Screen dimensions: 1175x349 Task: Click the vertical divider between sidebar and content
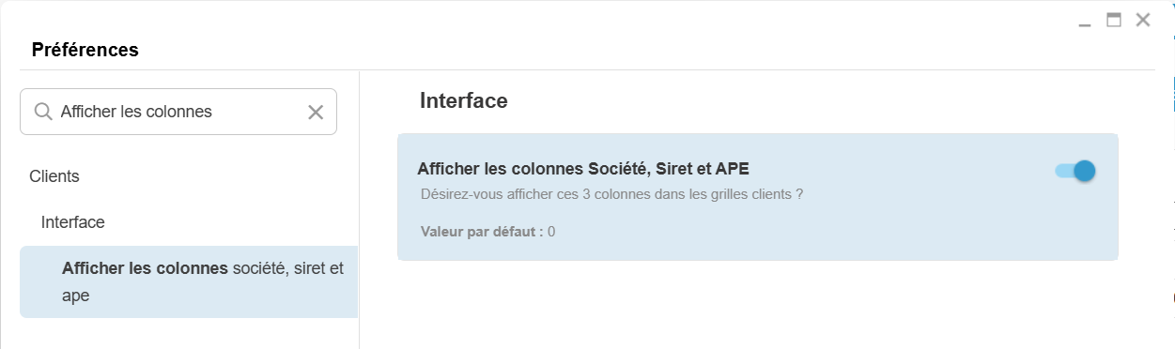[359, 208]
